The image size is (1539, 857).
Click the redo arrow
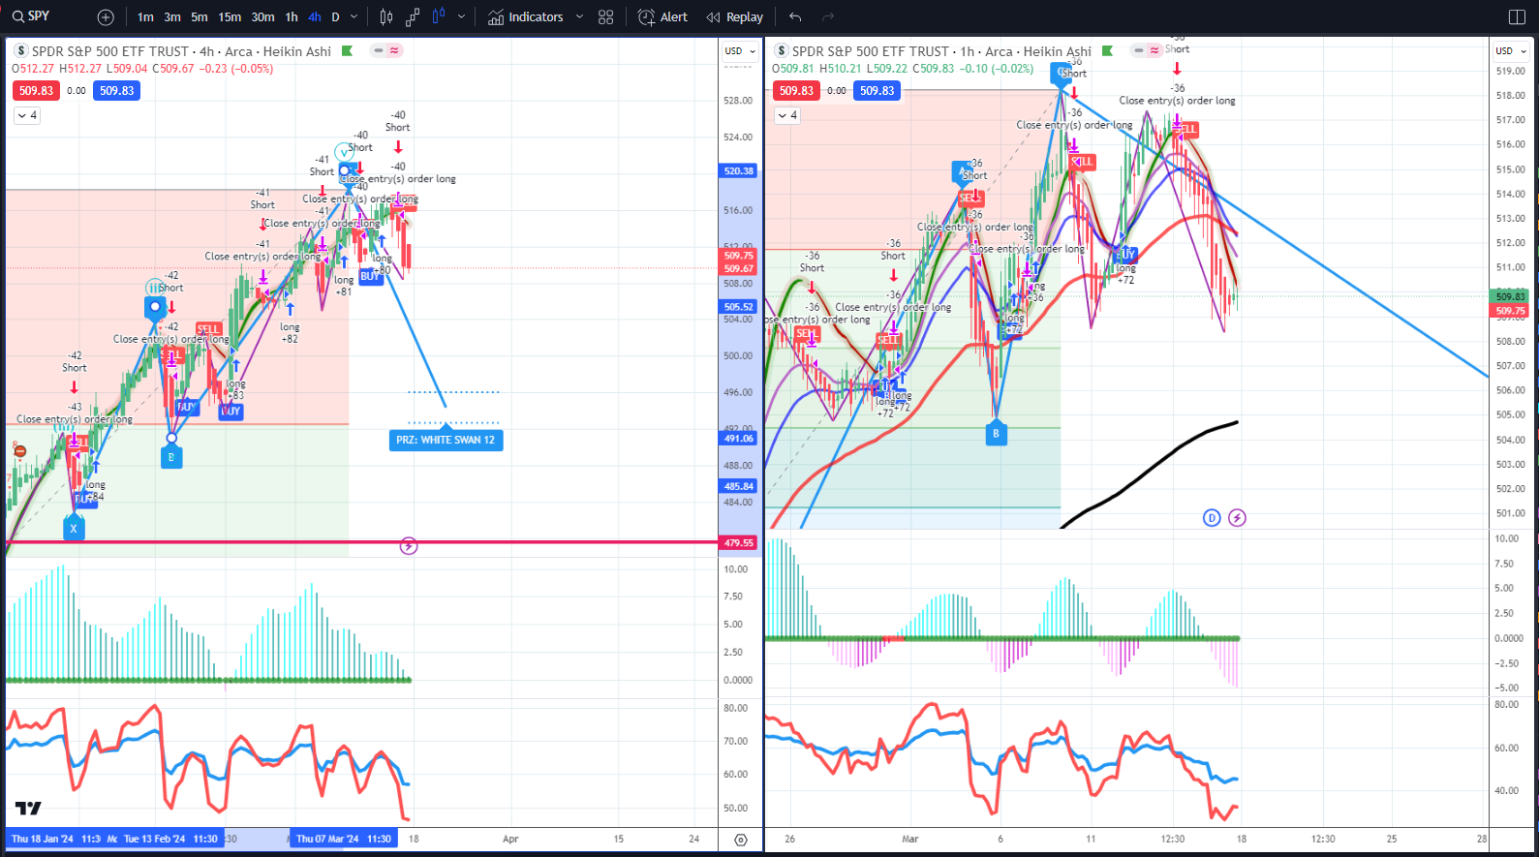coord(828,17)
